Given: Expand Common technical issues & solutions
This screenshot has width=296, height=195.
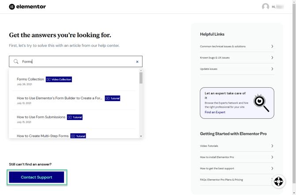Looking at the screenshot, I should (272, 46).
